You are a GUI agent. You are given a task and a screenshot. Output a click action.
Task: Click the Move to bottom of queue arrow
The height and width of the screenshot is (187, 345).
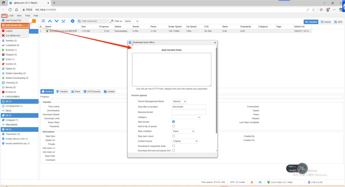(63, 21)
